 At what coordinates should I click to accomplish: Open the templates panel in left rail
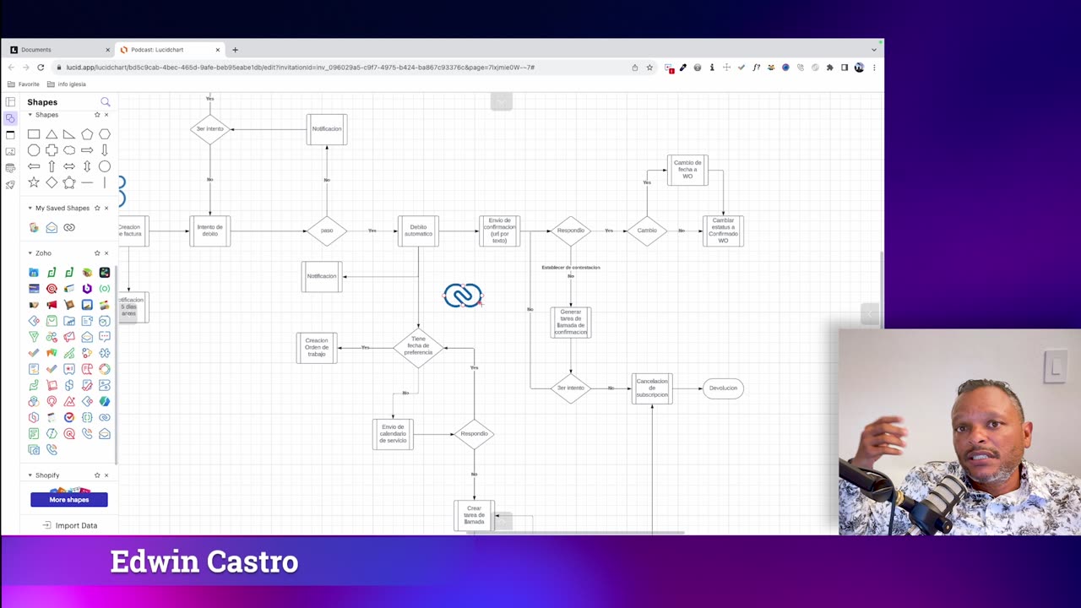pyautogui.click(x=10, y=102)
